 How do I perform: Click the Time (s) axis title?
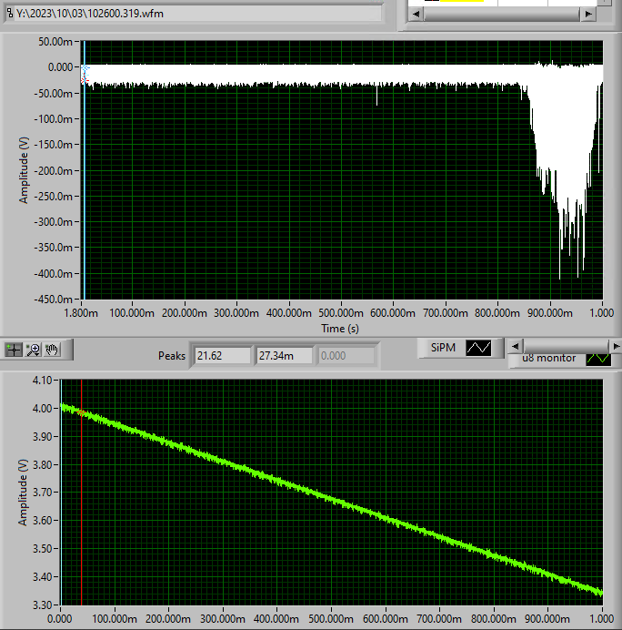click(340, 329)
